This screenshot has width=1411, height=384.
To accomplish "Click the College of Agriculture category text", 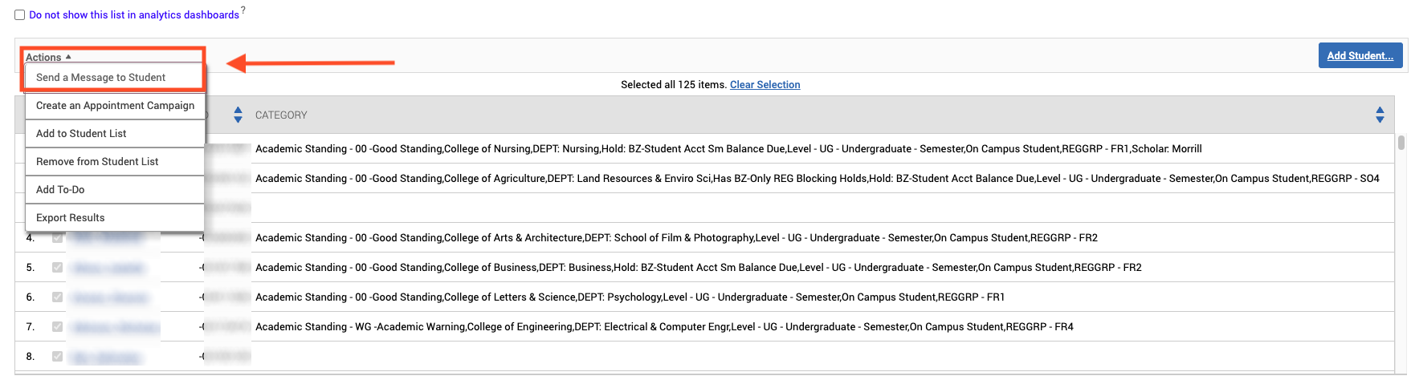I will tap(818, 179).
